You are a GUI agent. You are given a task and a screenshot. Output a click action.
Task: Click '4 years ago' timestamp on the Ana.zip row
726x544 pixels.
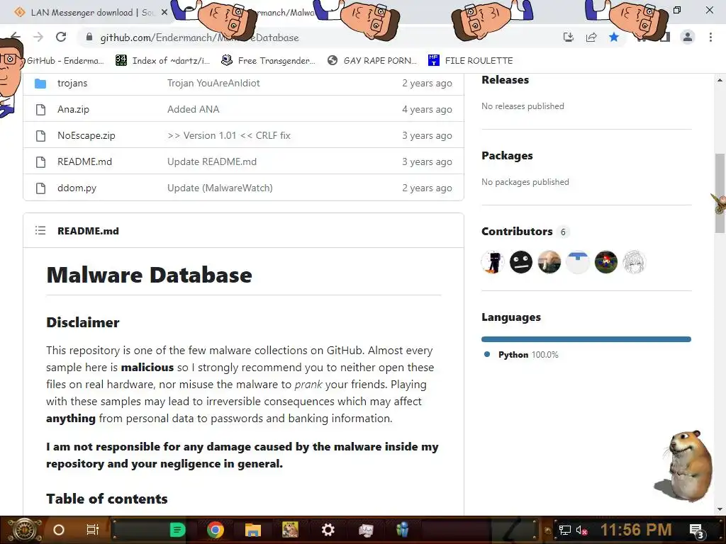(427, 110)
